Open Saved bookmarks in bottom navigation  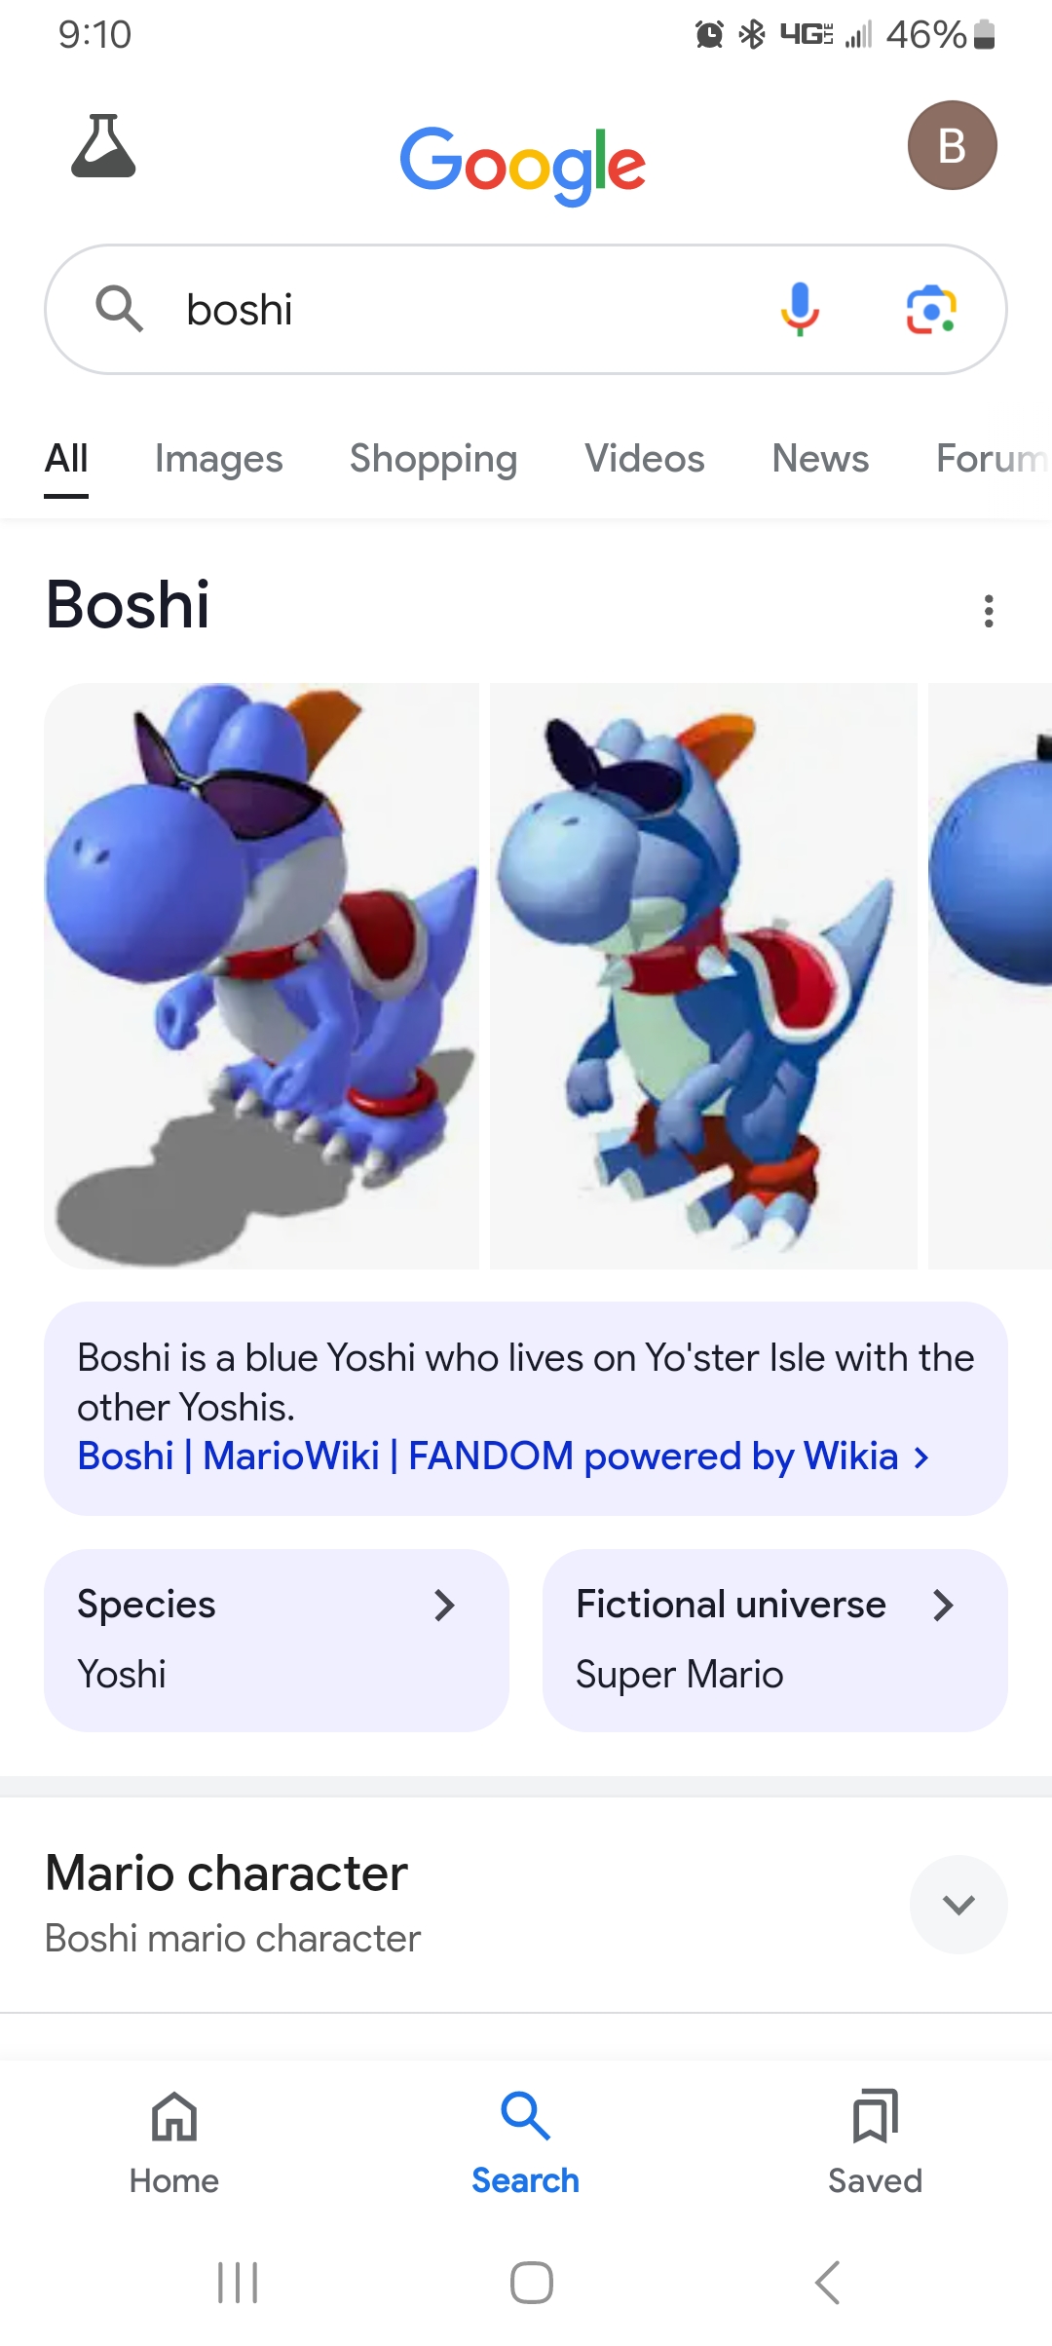(875, 2141)
